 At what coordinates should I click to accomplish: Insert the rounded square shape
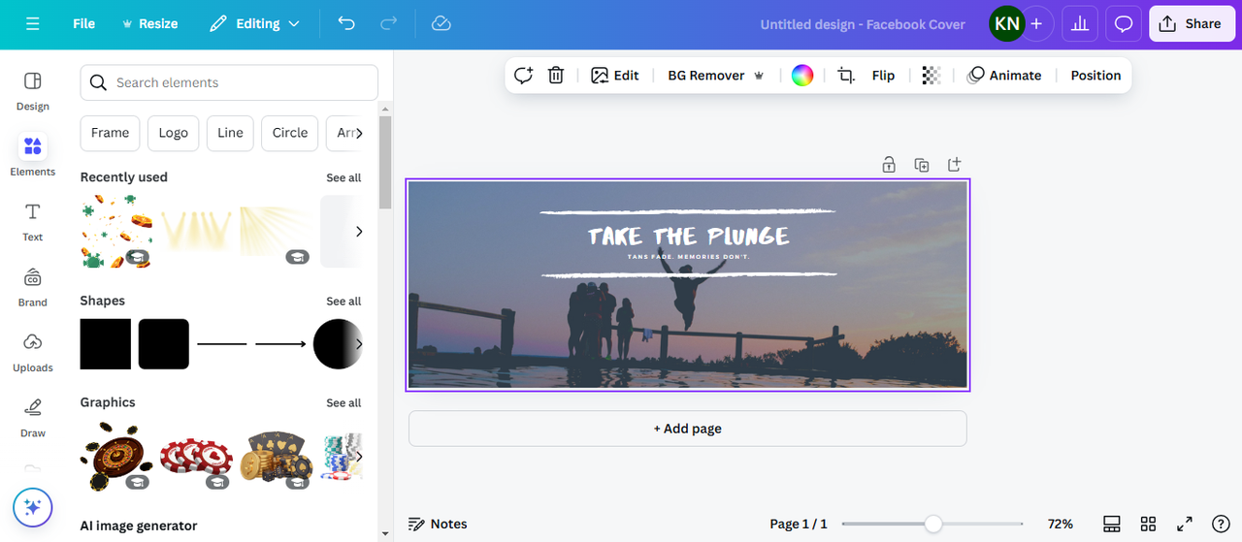pyautogui.click(x=164, y=344)
